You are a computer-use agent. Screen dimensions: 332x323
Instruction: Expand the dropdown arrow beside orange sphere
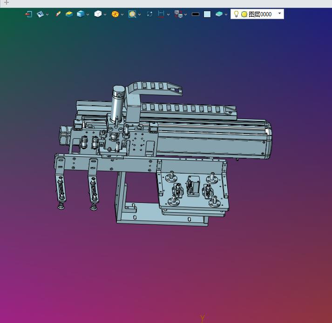(122, 14)
